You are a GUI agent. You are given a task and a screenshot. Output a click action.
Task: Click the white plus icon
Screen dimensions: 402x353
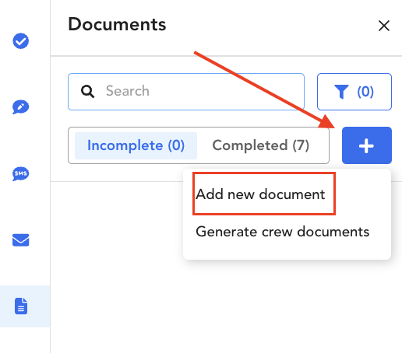[366, 145]
